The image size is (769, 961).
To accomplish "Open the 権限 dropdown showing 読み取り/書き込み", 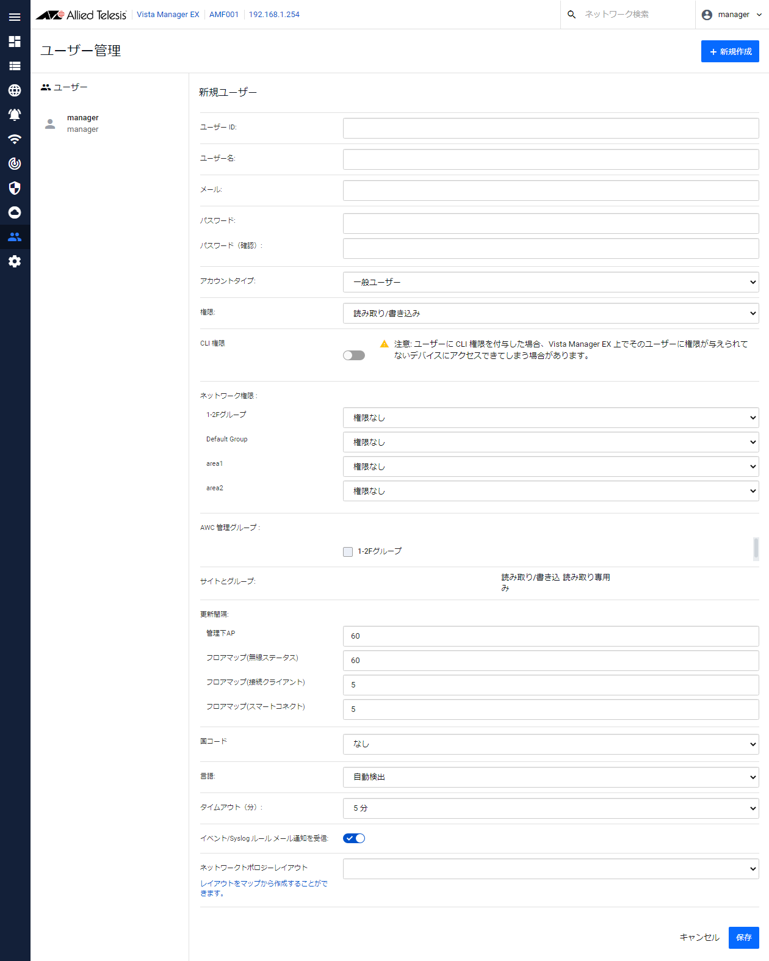I will point(551,313).
